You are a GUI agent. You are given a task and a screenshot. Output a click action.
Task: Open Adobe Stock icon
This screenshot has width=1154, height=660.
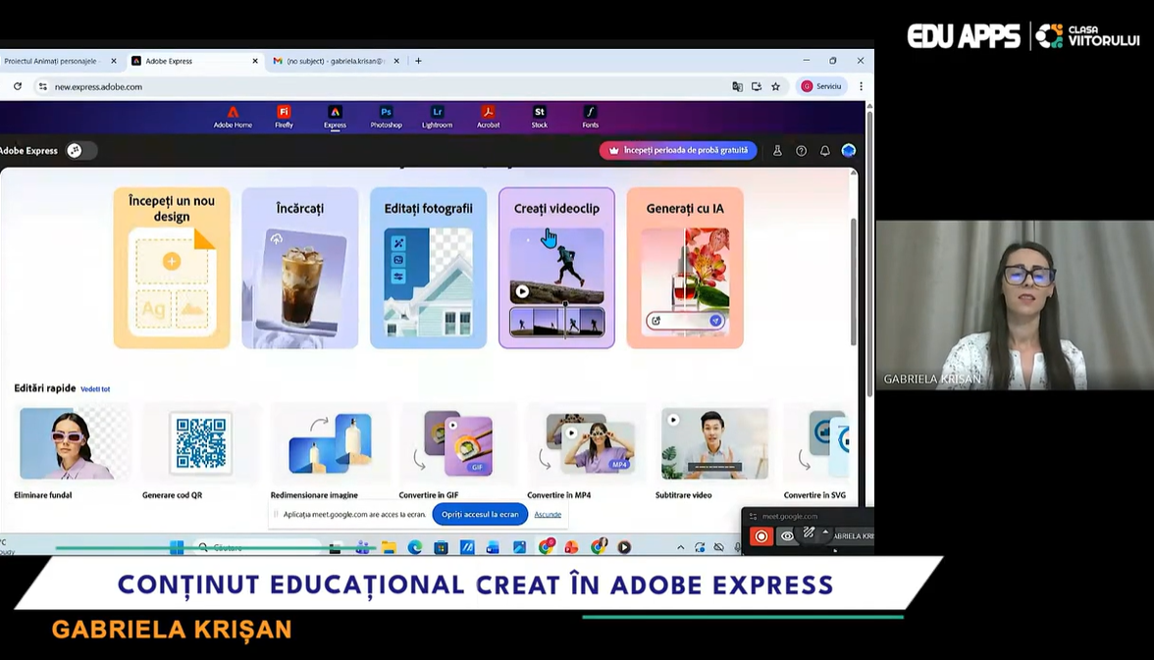point(540,117)
